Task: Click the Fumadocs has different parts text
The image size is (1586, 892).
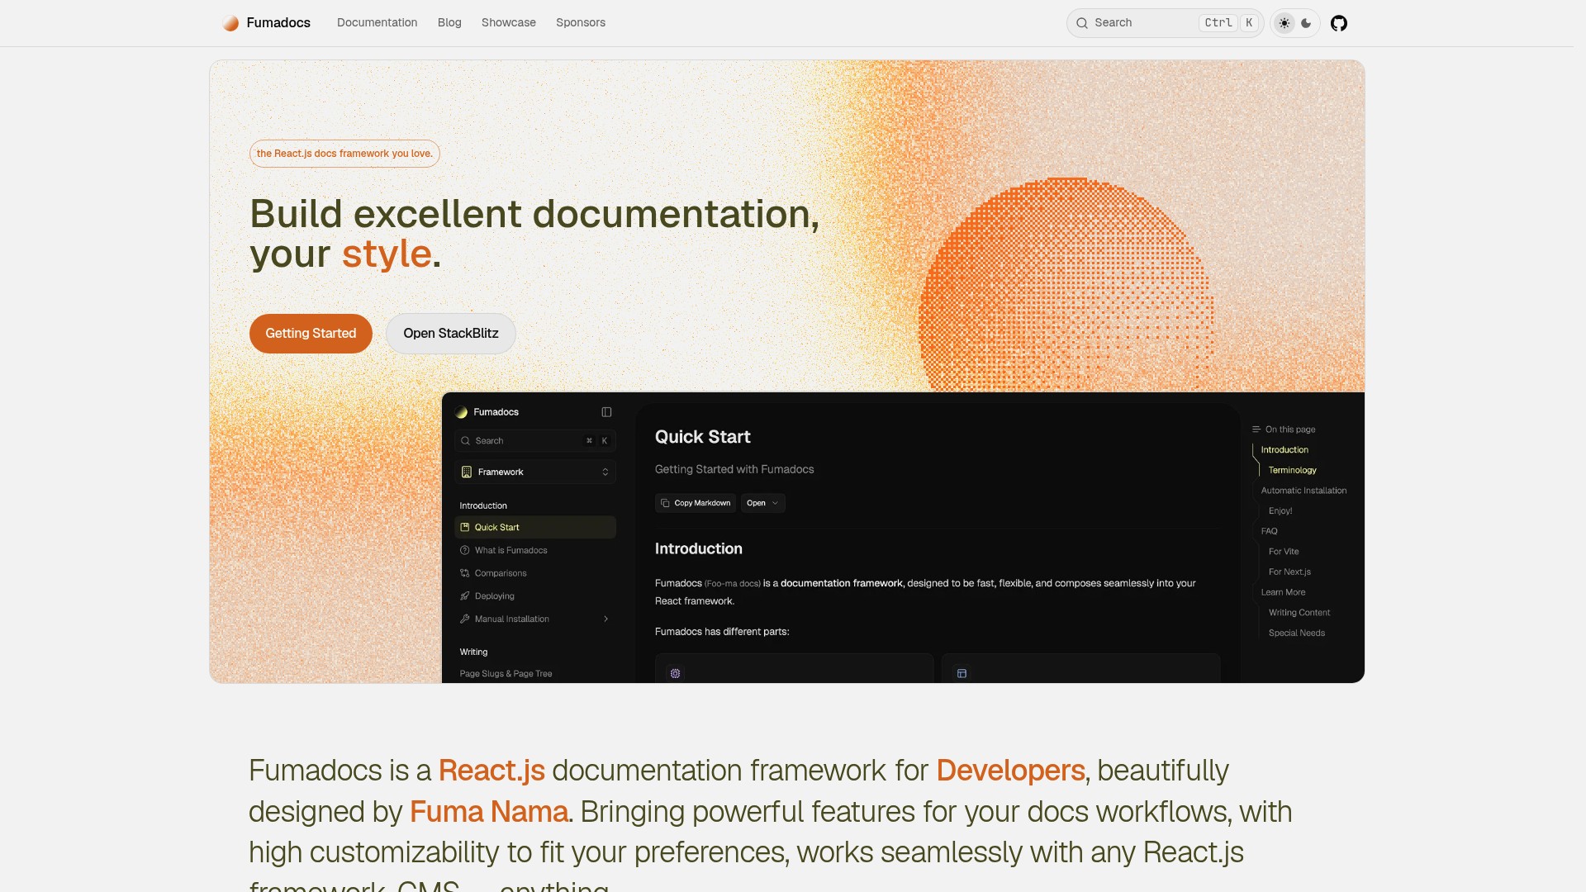Action: pyautogui.click(x=722, y=632)
